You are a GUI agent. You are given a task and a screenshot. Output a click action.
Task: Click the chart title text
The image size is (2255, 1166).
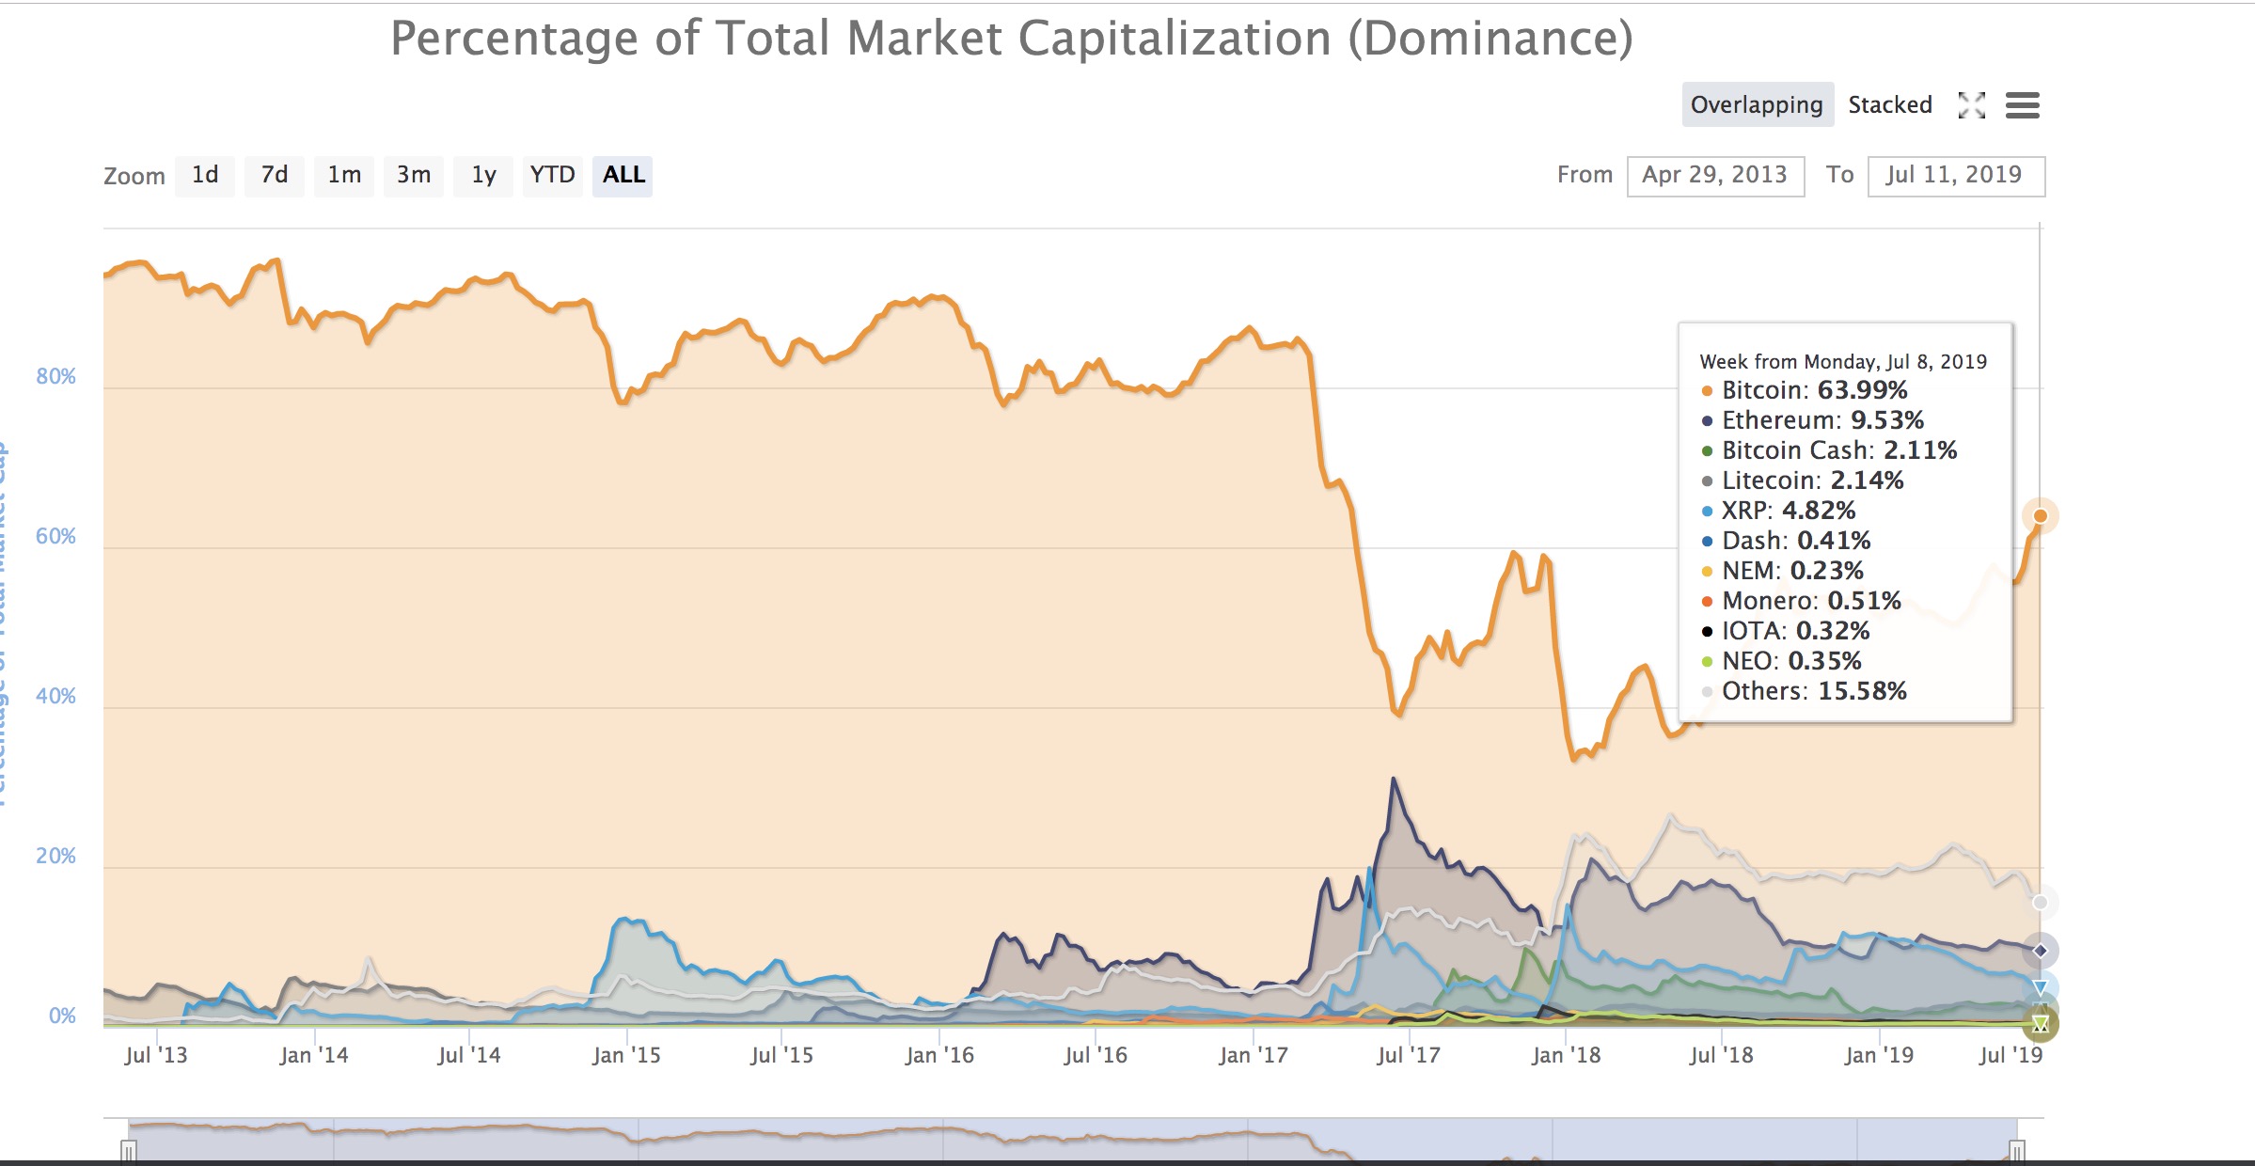[1012, 39]
